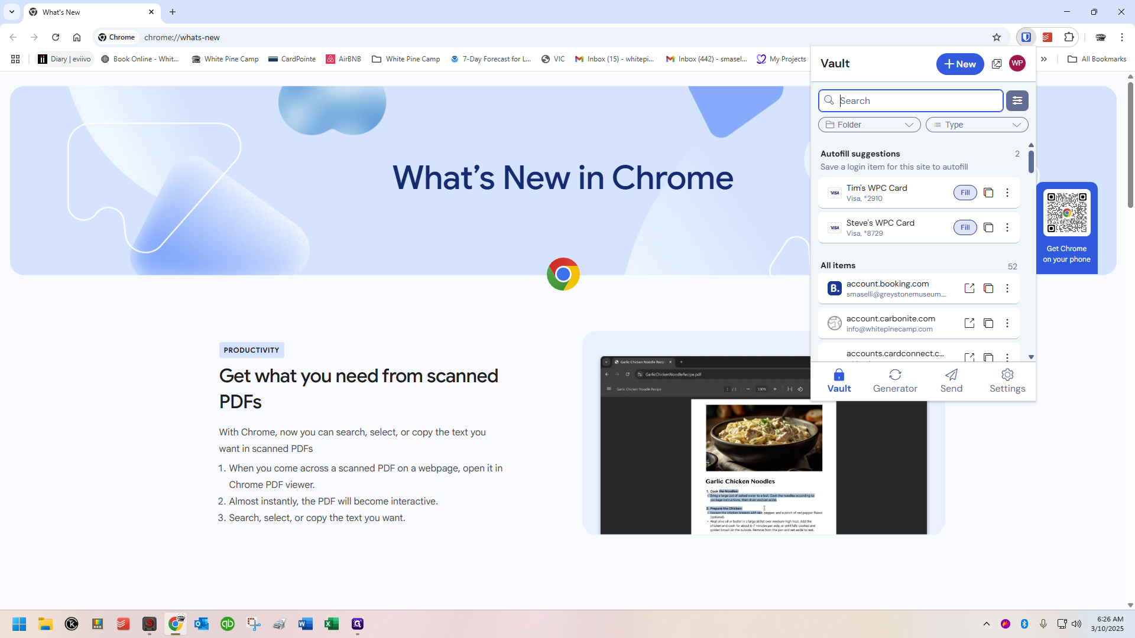Image resolution: width=1135 pixels, height=638 pixels.
Task: Open Word from the taskbar
Action: click(x=306, y=624)
